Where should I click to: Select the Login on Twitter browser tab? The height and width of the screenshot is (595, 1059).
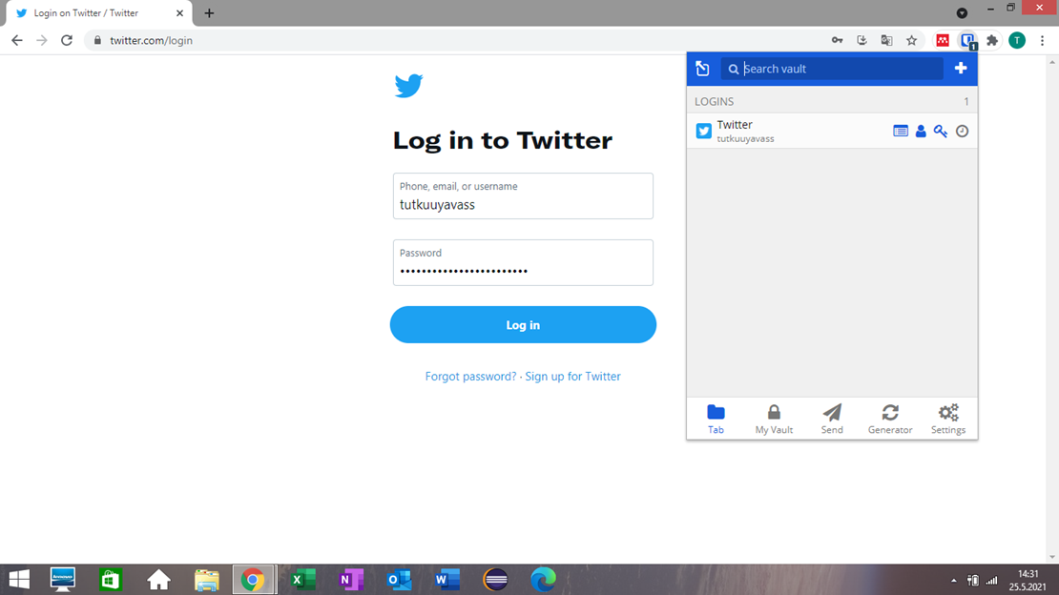[99, 12]
